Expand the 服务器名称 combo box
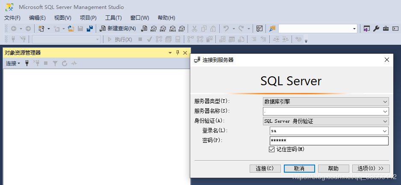This screenshot has width=401, height=185. [385, 111]
